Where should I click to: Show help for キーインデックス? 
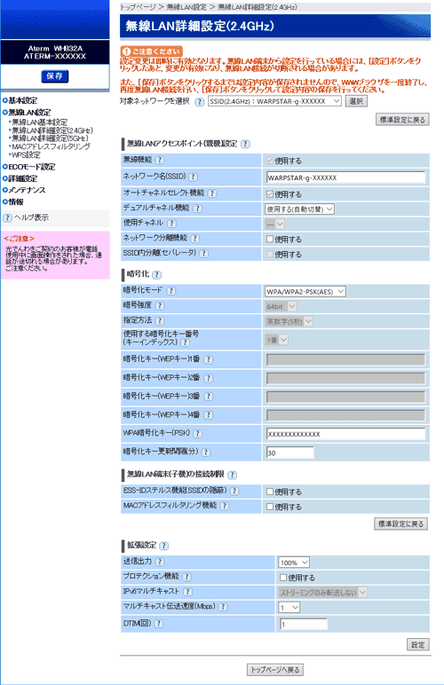tap(186, 342)
